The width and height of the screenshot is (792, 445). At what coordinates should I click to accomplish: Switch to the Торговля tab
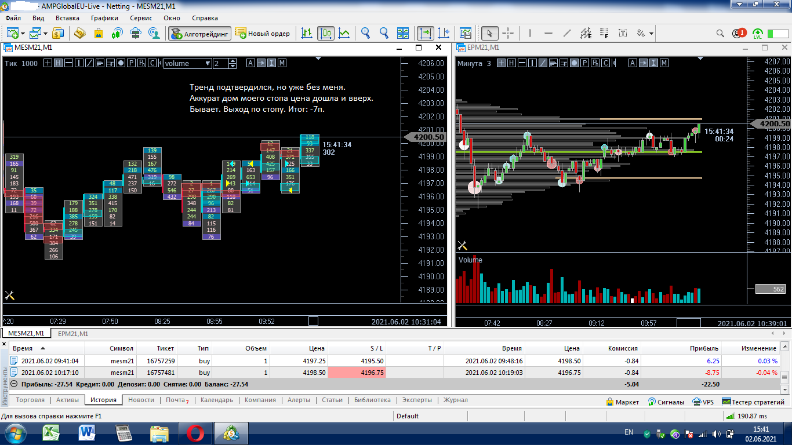click(31, 400)
